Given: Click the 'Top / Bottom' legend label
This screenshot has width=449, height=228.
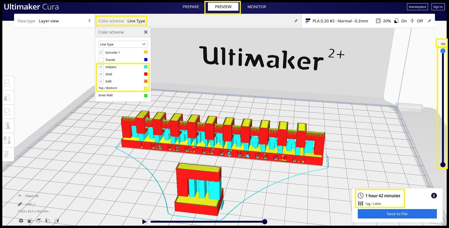Looking at the screenshot, I should [x=108, y=88].
